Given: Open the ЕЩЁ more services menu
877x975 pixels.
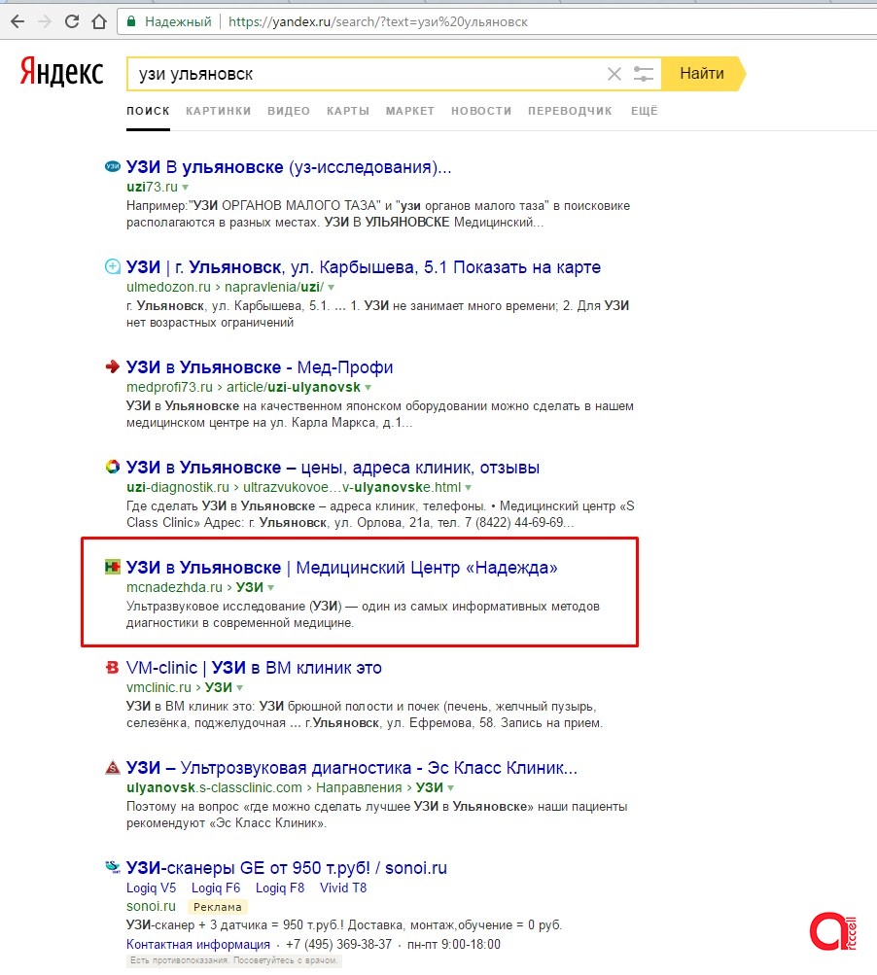Looking at the screenshot, I should [x=645, y=111].
